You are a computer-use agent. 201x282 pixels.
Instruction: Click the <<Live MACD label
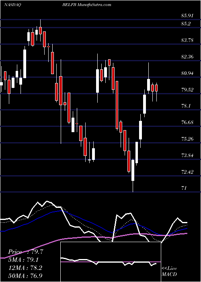pos(169,272)
